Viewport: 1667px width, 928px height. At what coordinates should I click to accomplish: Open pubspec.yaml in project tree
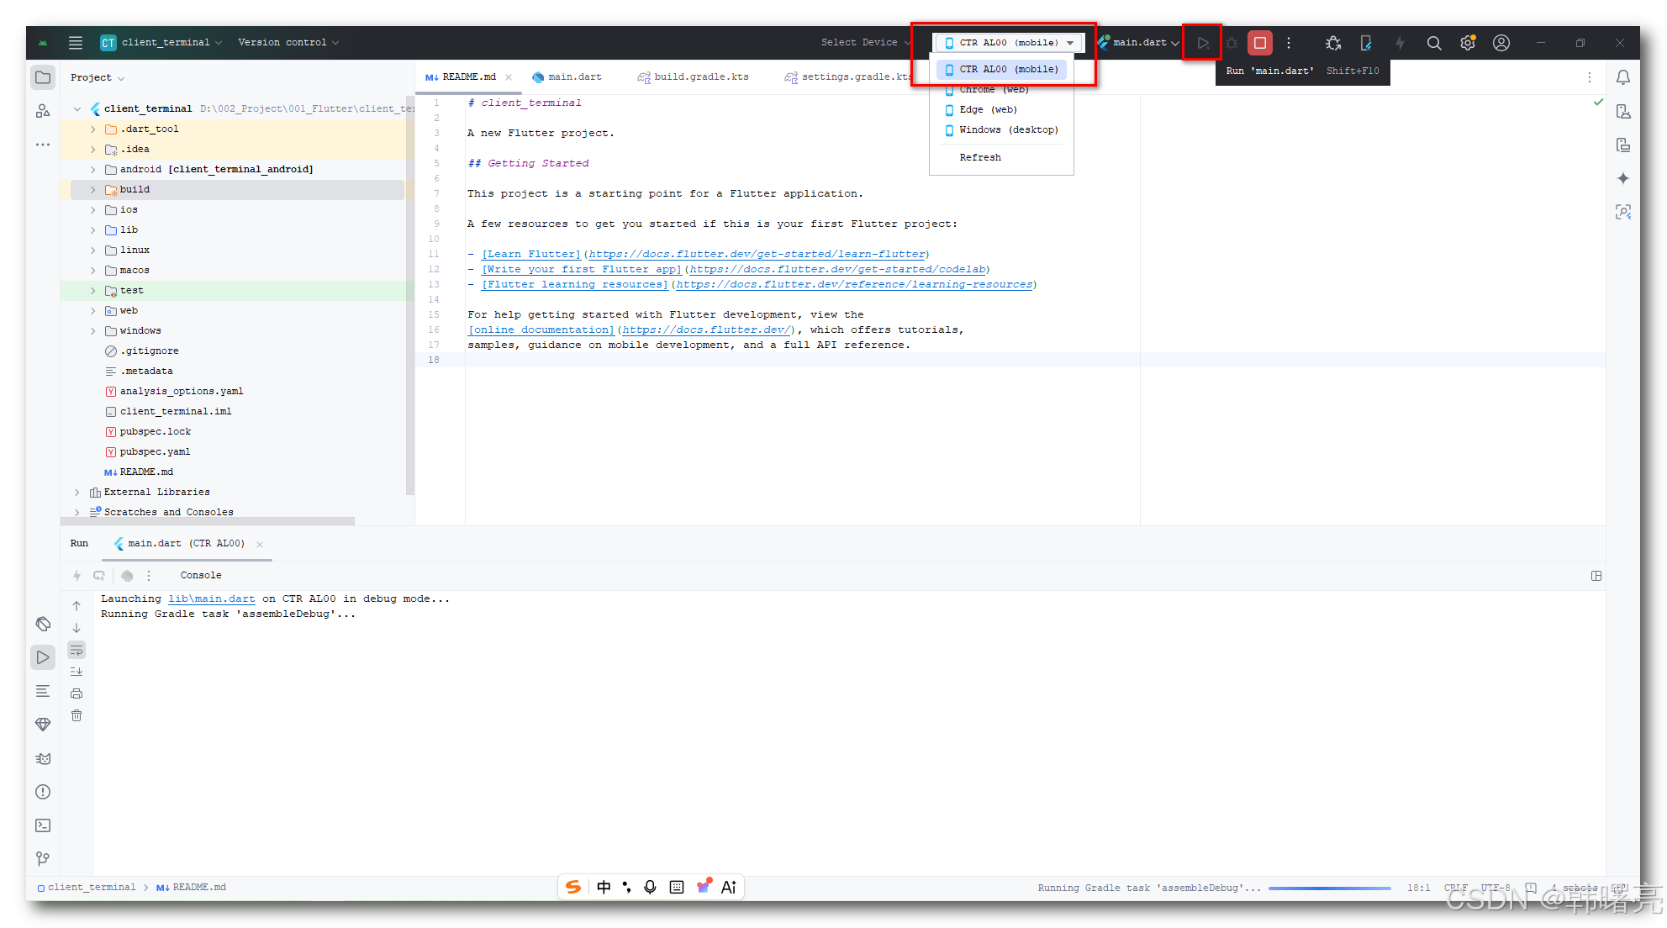coord(155,452)
